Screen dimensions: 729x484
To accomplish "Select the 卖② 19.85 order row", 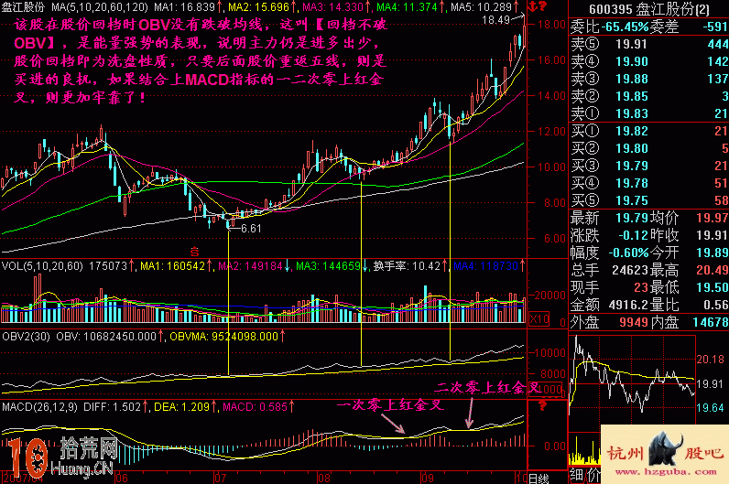I will (649, 96).
